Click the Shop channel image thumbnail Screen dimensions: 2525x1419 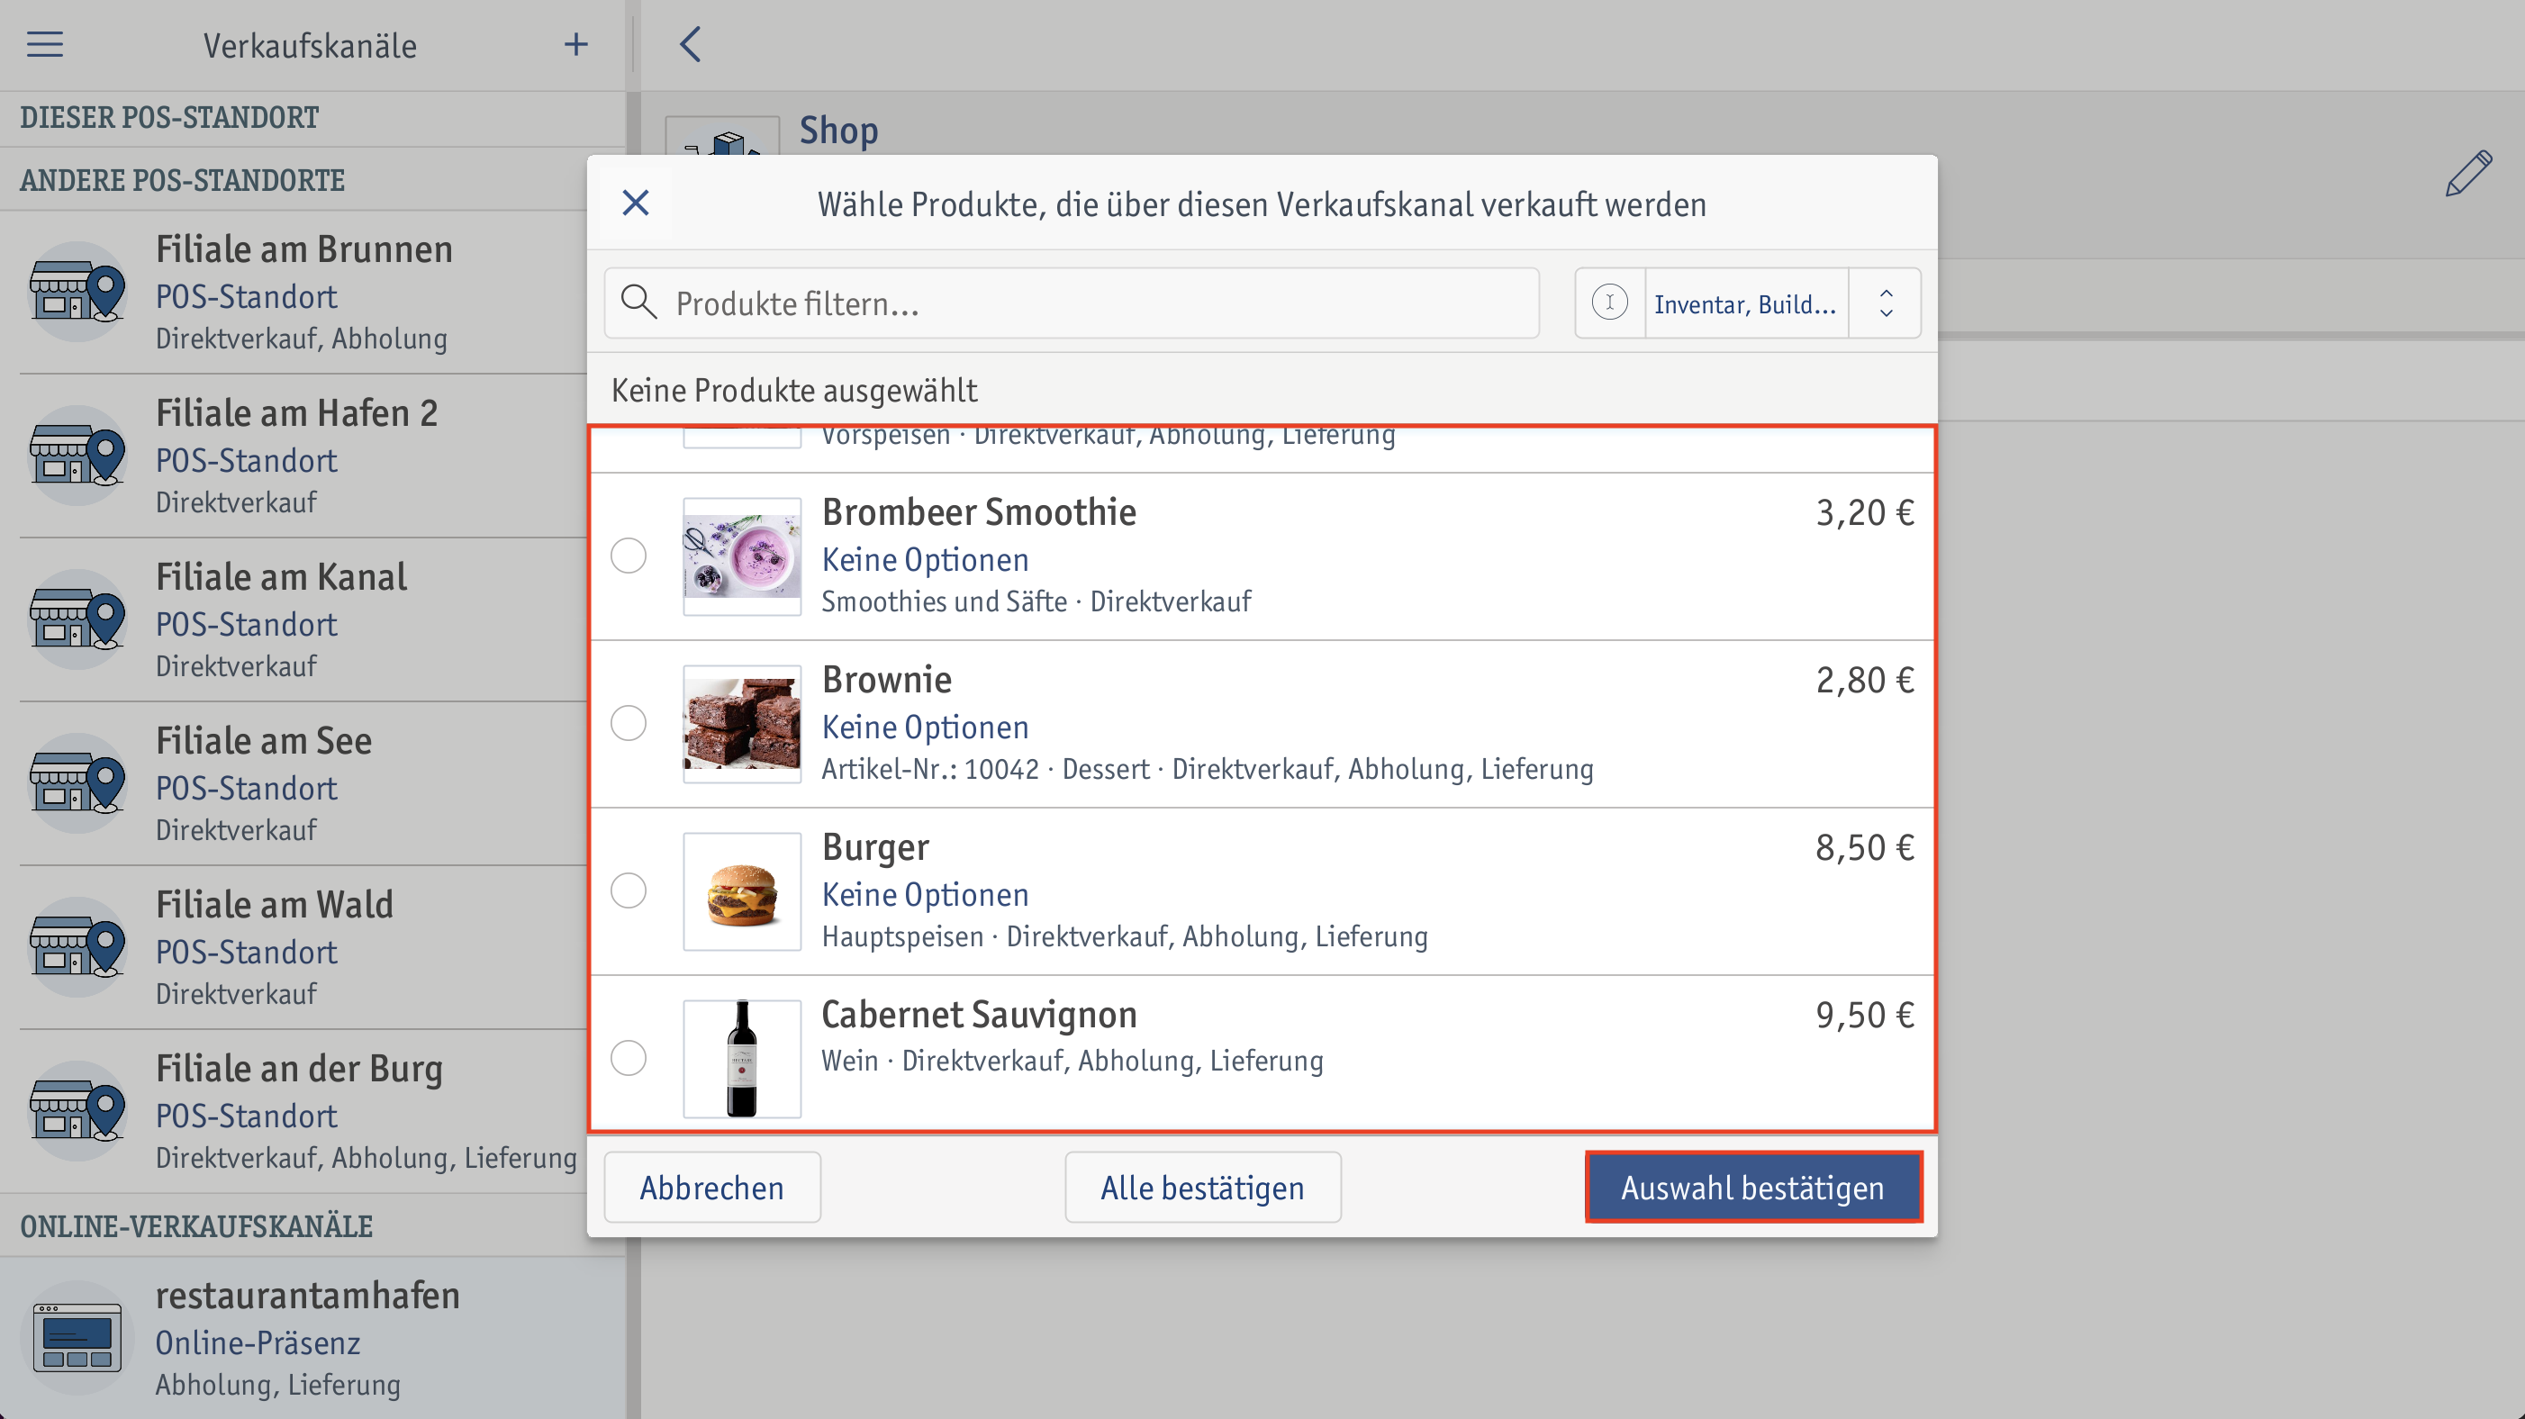722,135
